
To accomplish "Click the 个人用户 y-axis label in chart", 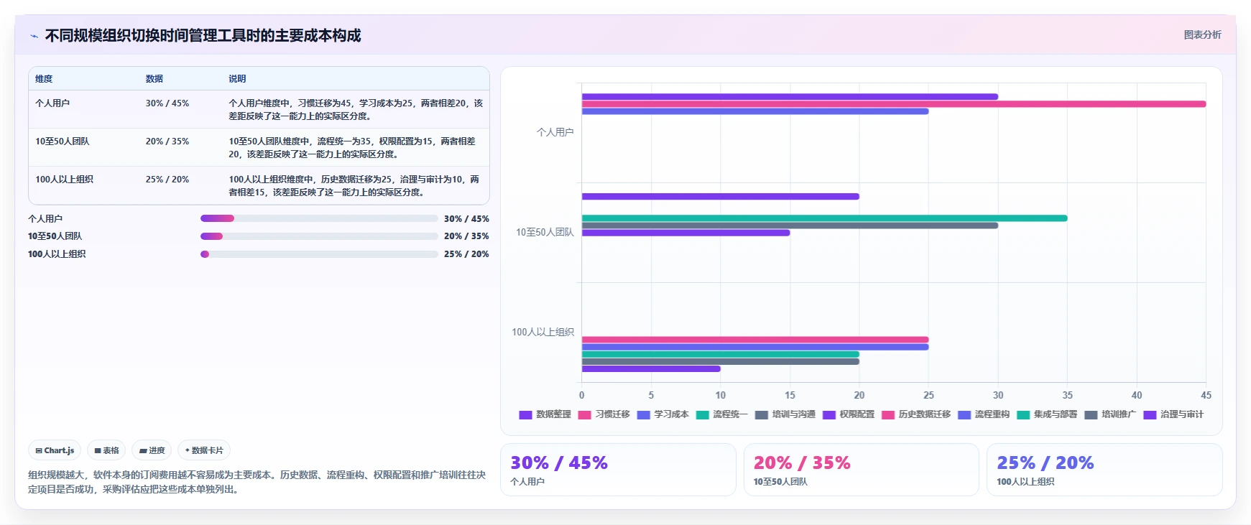I will 555,132.
